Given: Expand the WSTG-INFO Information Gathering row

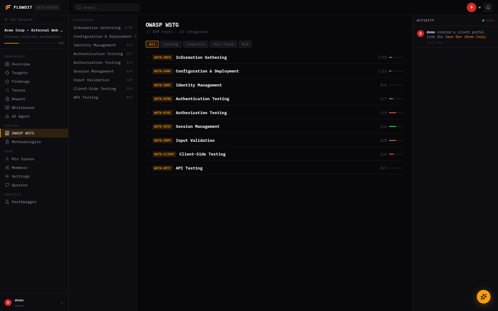Looking at the screenshot, I should [x=275, y=58].
